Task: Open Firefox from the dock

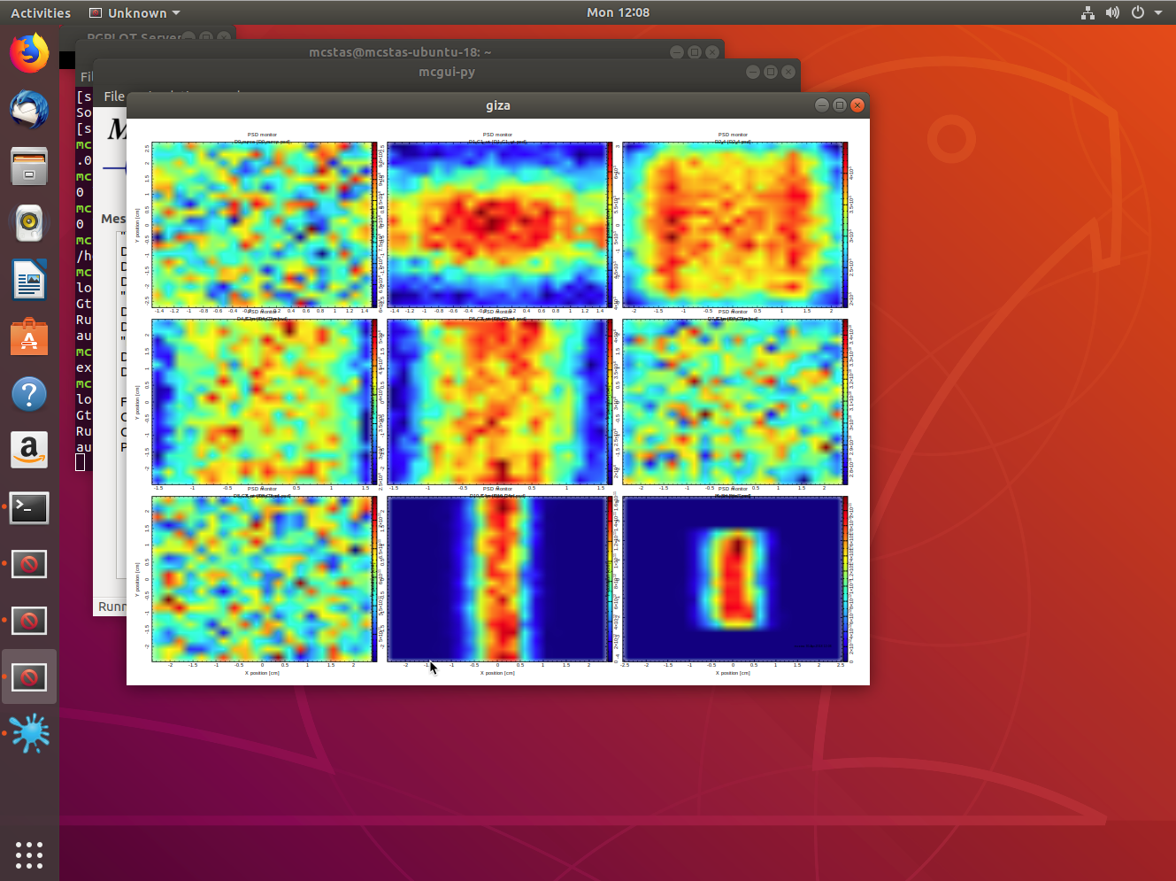Action: [29, 53]
